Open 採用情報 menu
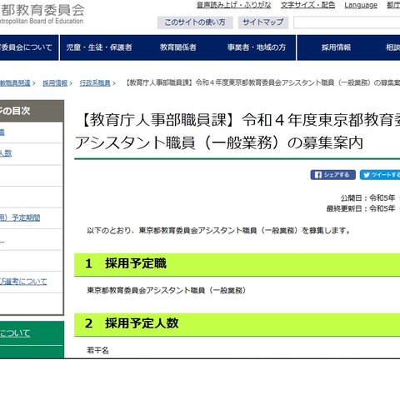 coord(336,47)
